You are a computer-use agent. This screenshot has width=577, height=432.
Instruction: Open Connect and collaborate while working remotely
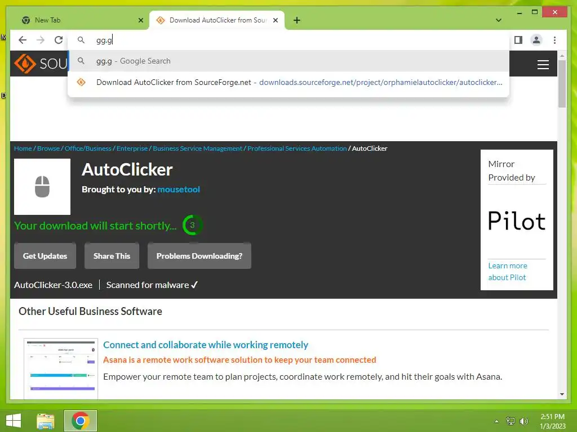point(205,345)
